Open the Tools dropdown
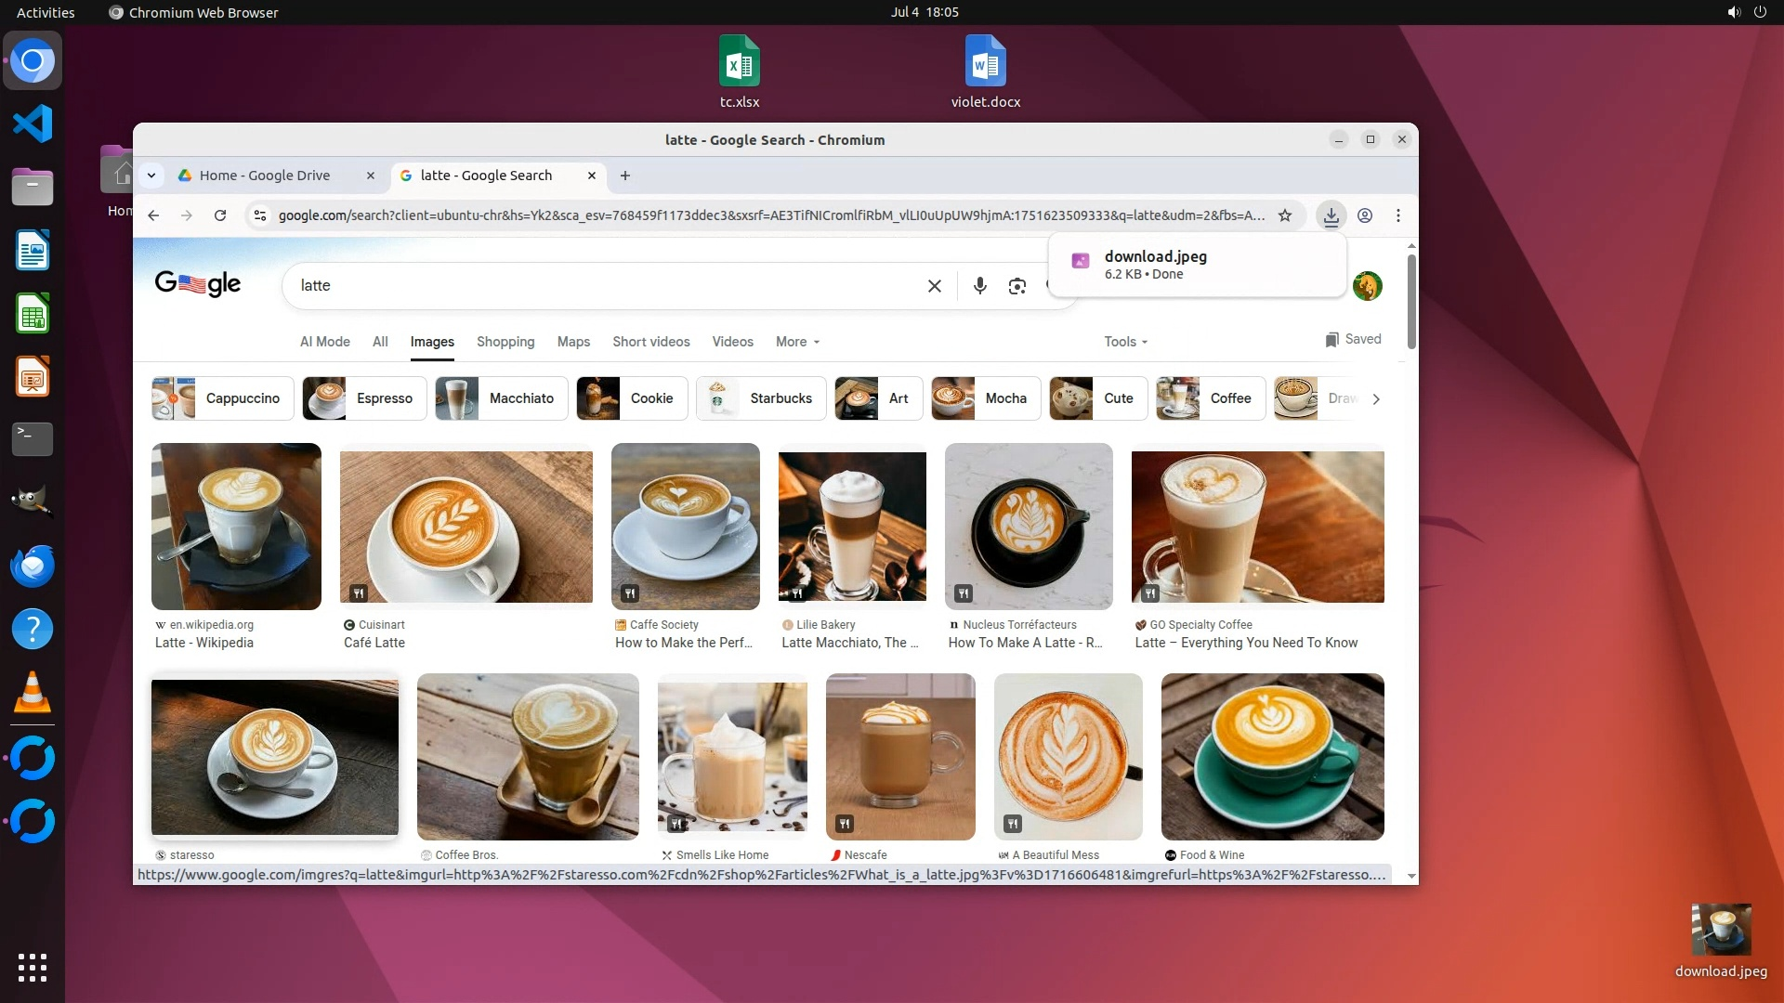The height and width of the screenshot is (1003, 1784). coord(1125,342)
